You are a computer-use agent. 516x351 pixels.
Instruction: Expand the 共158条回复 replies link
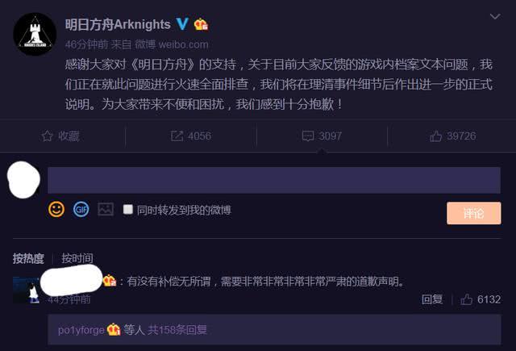[177, 330]
